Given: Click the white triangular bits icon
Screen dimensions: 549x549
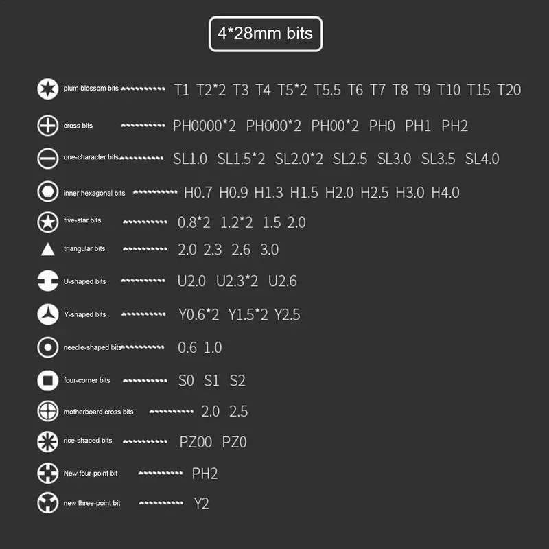Looking at the screenshot, I should 47,250.
